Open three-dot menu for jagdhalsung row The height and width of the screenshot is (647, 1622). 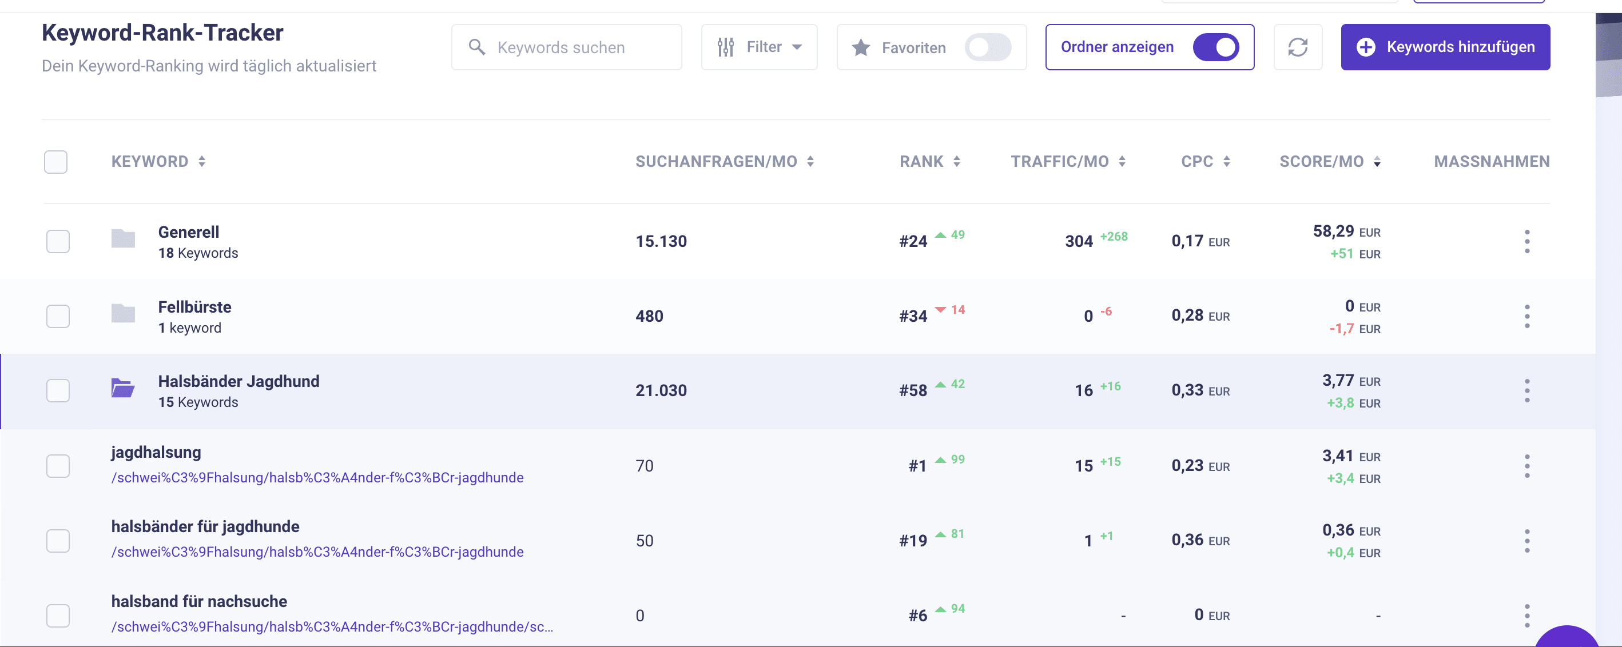coord(1527,466)
